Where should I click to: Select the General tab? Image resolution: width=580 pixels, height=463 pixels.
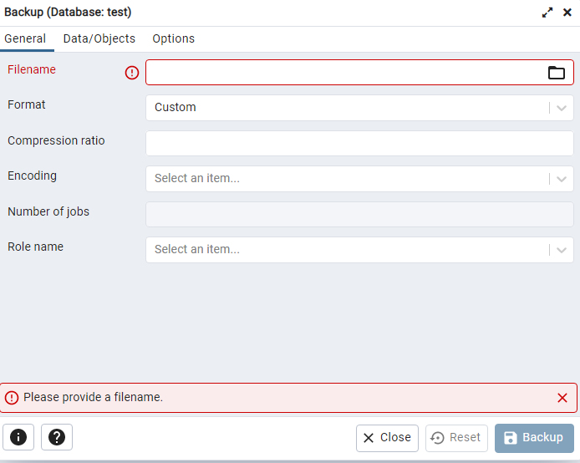coord(25,38)
